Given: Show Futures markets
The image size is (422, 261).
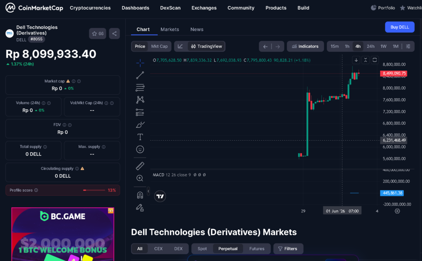Looking at the screenshot, I should tap(257, 249).
